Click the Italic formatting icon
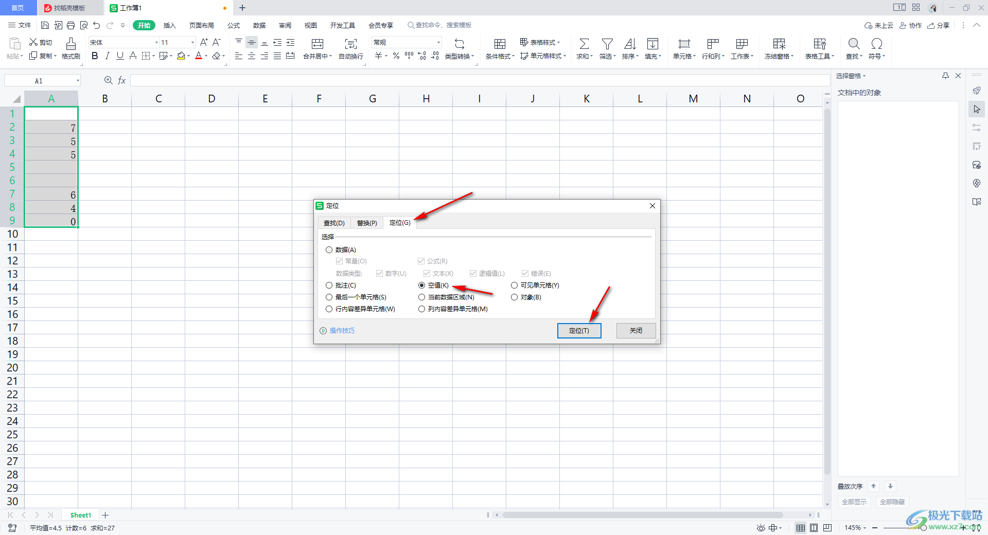The image size is (988, 535). coord(108,56)
